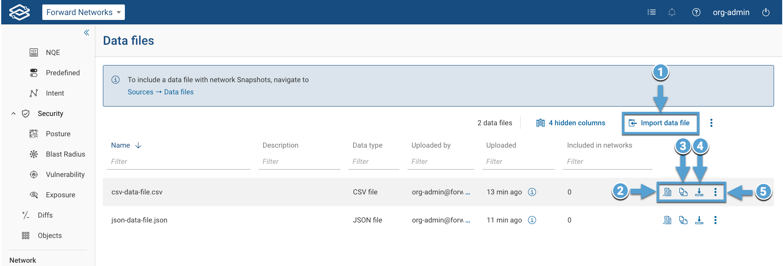The height and width of the screenshot is (266, 783).
Task: Open Posture under Security
Action: (x=58, y=134)
